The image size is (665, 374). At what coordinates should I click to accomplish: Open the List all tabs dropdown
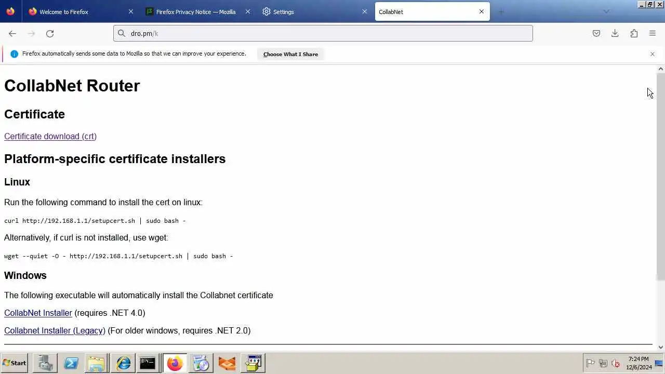tap(606, 11)
